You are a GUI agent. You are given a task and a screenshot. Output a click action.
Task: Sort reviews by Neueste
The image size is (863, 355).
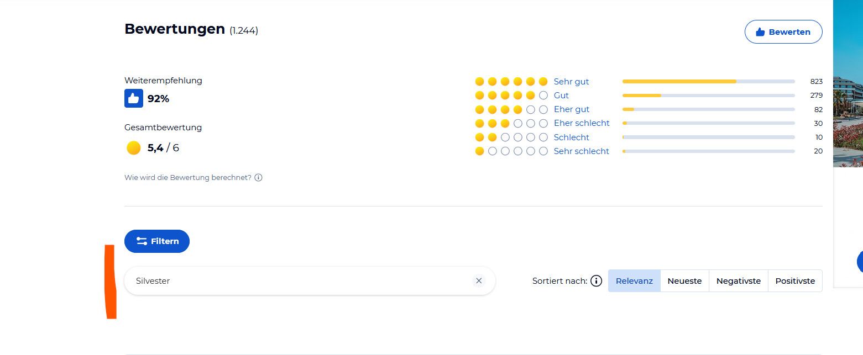(684, 281)
